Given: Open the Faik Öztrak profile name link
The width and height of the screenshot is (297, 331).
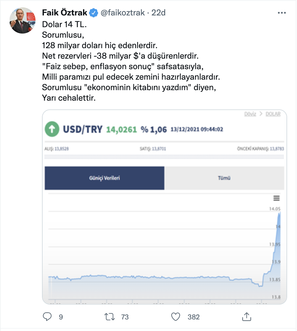Looking at the screenshot, I should point(65,13).
